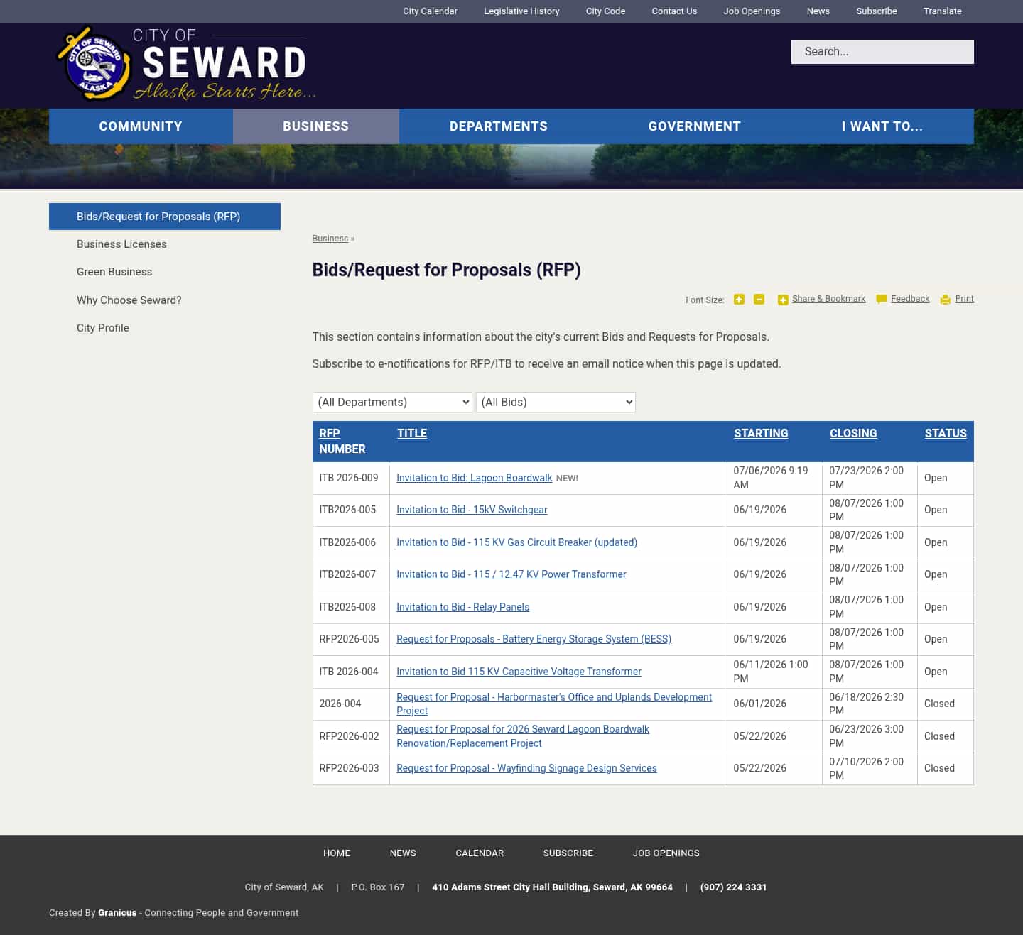Click footer JOB OPENINGS link
1023x935 pixels.
click(x=666, y=853)
